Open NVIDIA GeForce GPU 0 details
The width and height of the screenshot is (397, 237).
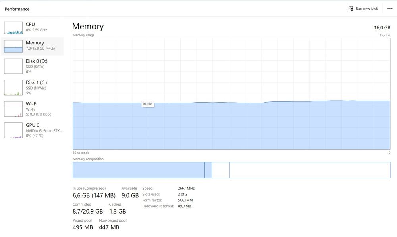(x=44, y=130)
